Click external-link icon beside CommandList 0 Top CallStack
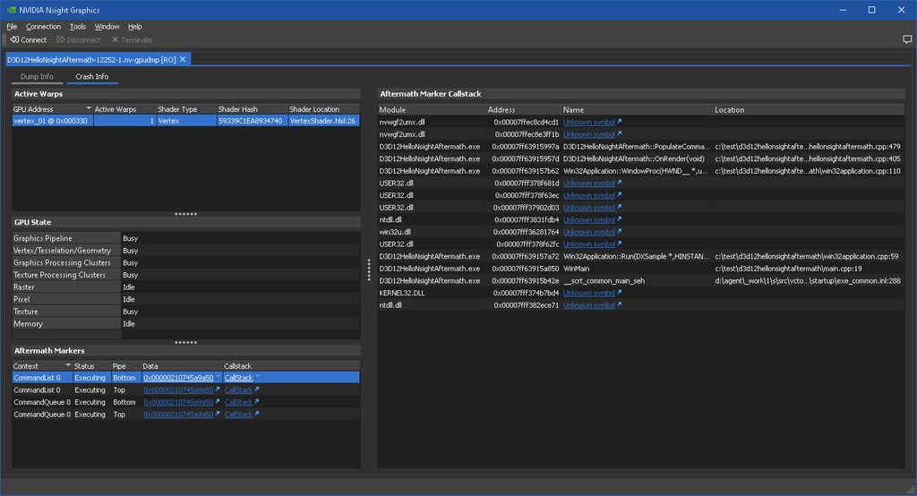917x496 pixels. click(x=257, y=389)
